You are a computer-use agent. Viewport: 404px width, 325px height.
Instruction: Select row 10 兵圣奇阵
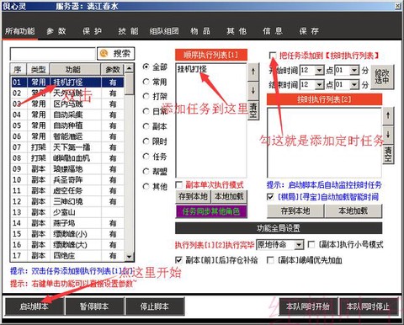[67, 179]
